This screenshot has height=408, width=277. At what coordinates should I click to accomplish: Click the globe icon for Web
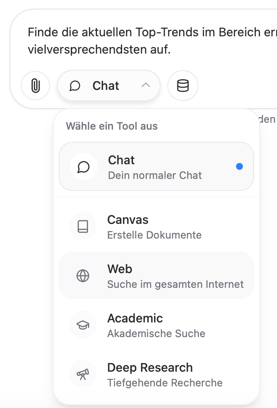[83, 276]
